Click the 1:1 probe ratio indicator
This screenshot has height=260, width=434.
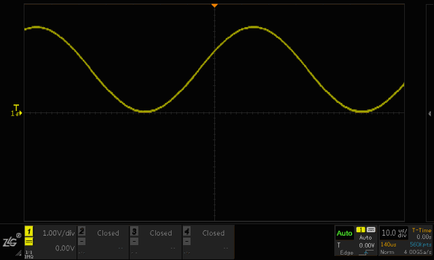[28, 253]
